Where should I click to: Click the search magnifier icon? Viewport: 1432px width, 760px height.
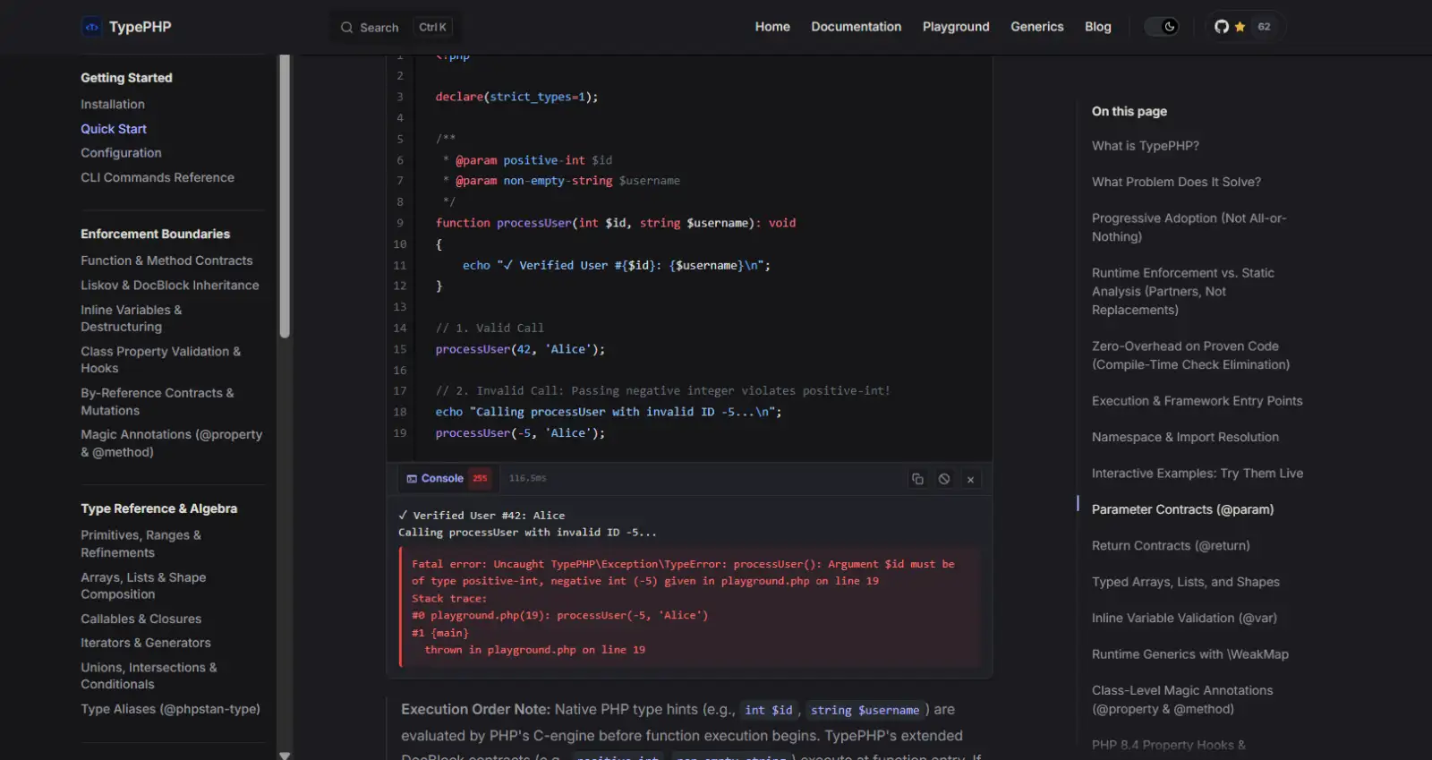346,28
